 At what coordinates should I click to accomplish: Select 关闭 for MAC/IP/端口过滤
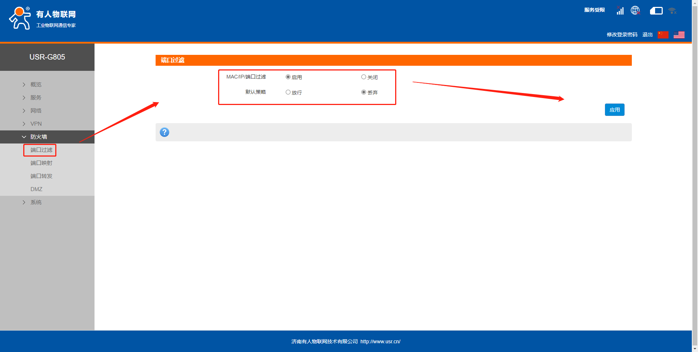coord(364,77)
